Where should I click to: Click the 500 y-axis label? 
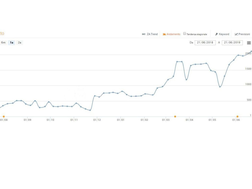(249, 100)
